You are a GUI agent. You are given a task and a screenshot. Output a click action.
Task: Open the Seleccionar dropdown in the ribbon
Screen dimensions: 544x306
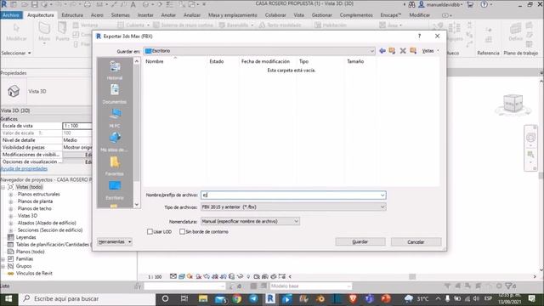pos(16,53)
